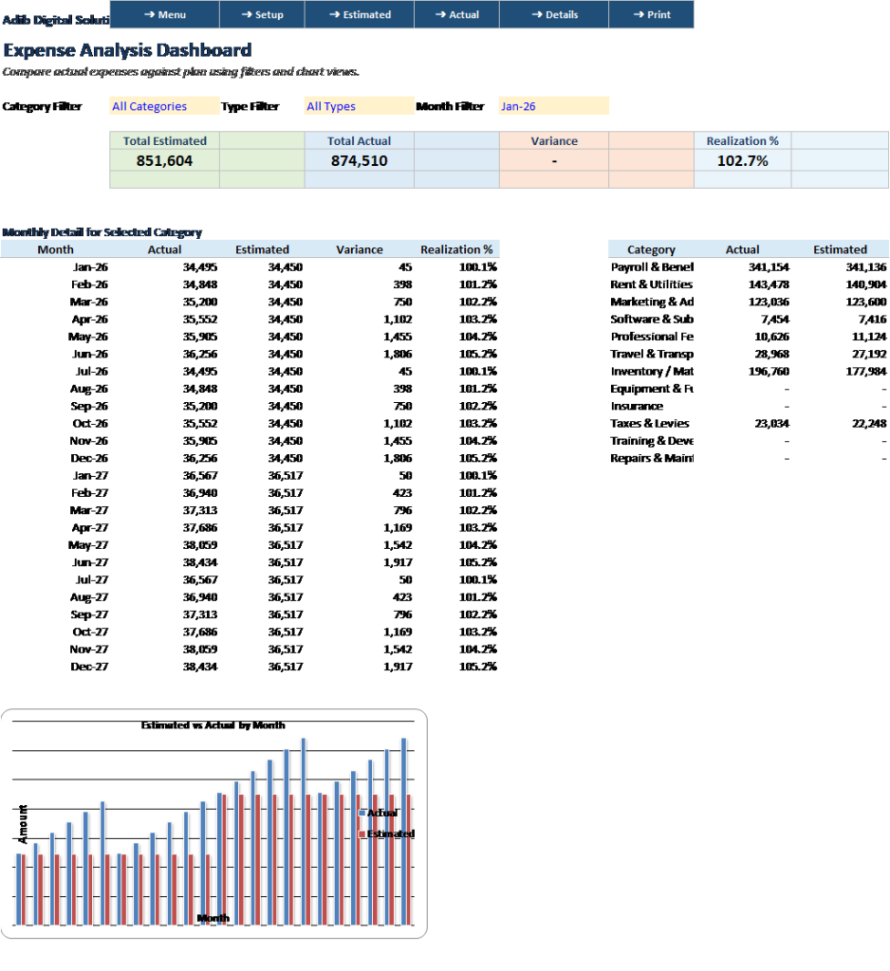Click the Realization % column header in monthly table
The image size is (890, 971).
point(456,249)
